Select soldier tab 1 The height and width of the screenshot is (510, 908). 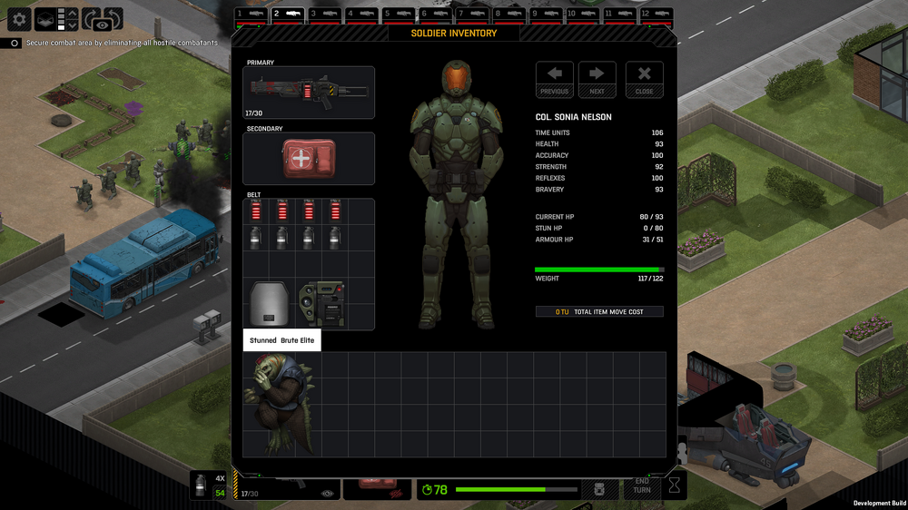point(251,15)
